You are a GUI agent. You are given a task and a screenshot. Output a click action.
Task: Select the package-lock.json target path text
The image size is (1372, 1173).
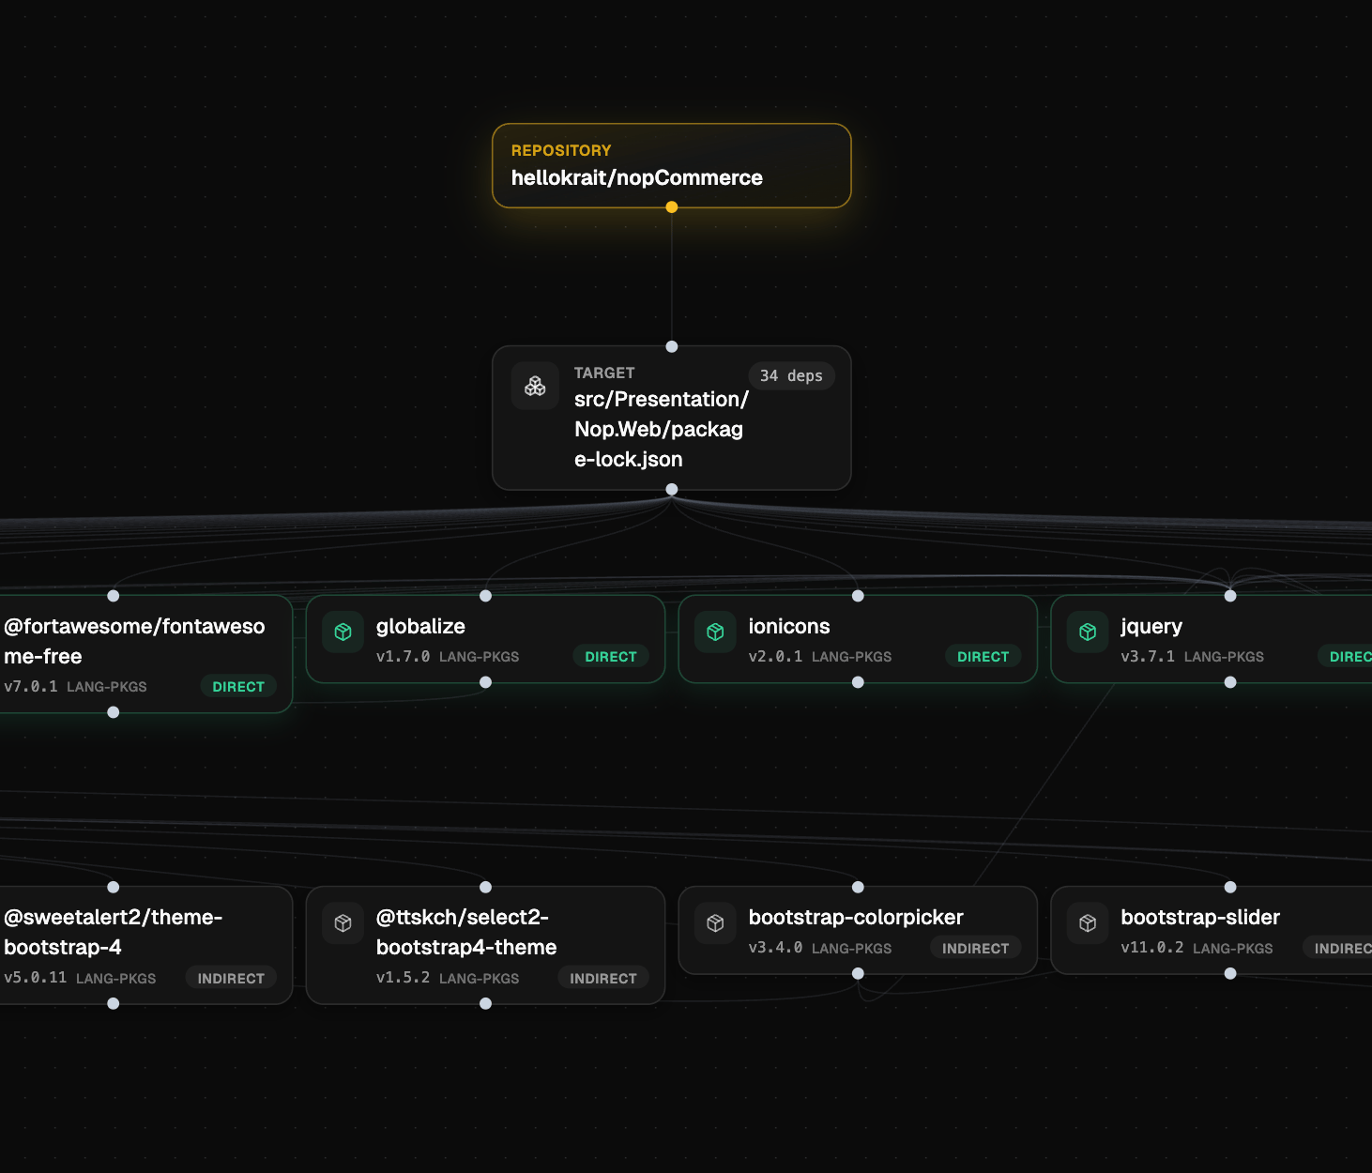(662, 429)
